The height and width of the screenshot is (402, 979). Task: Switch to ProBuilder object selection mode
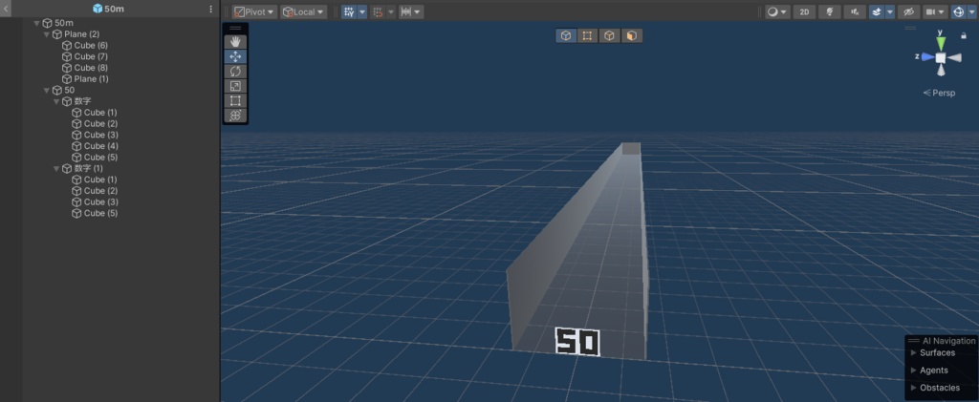pos(566,35)
